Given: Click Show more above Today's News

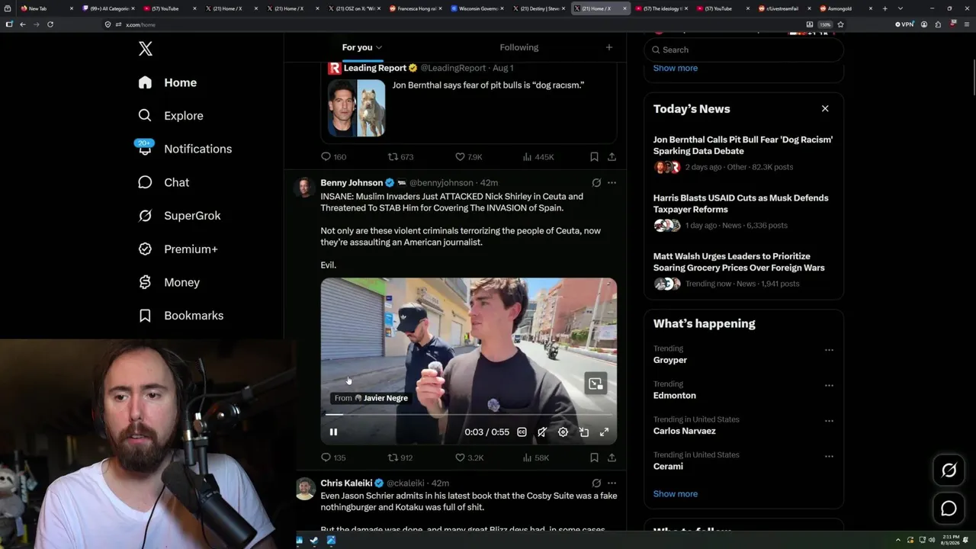Looking at the screenshot, I should point(676,68).
